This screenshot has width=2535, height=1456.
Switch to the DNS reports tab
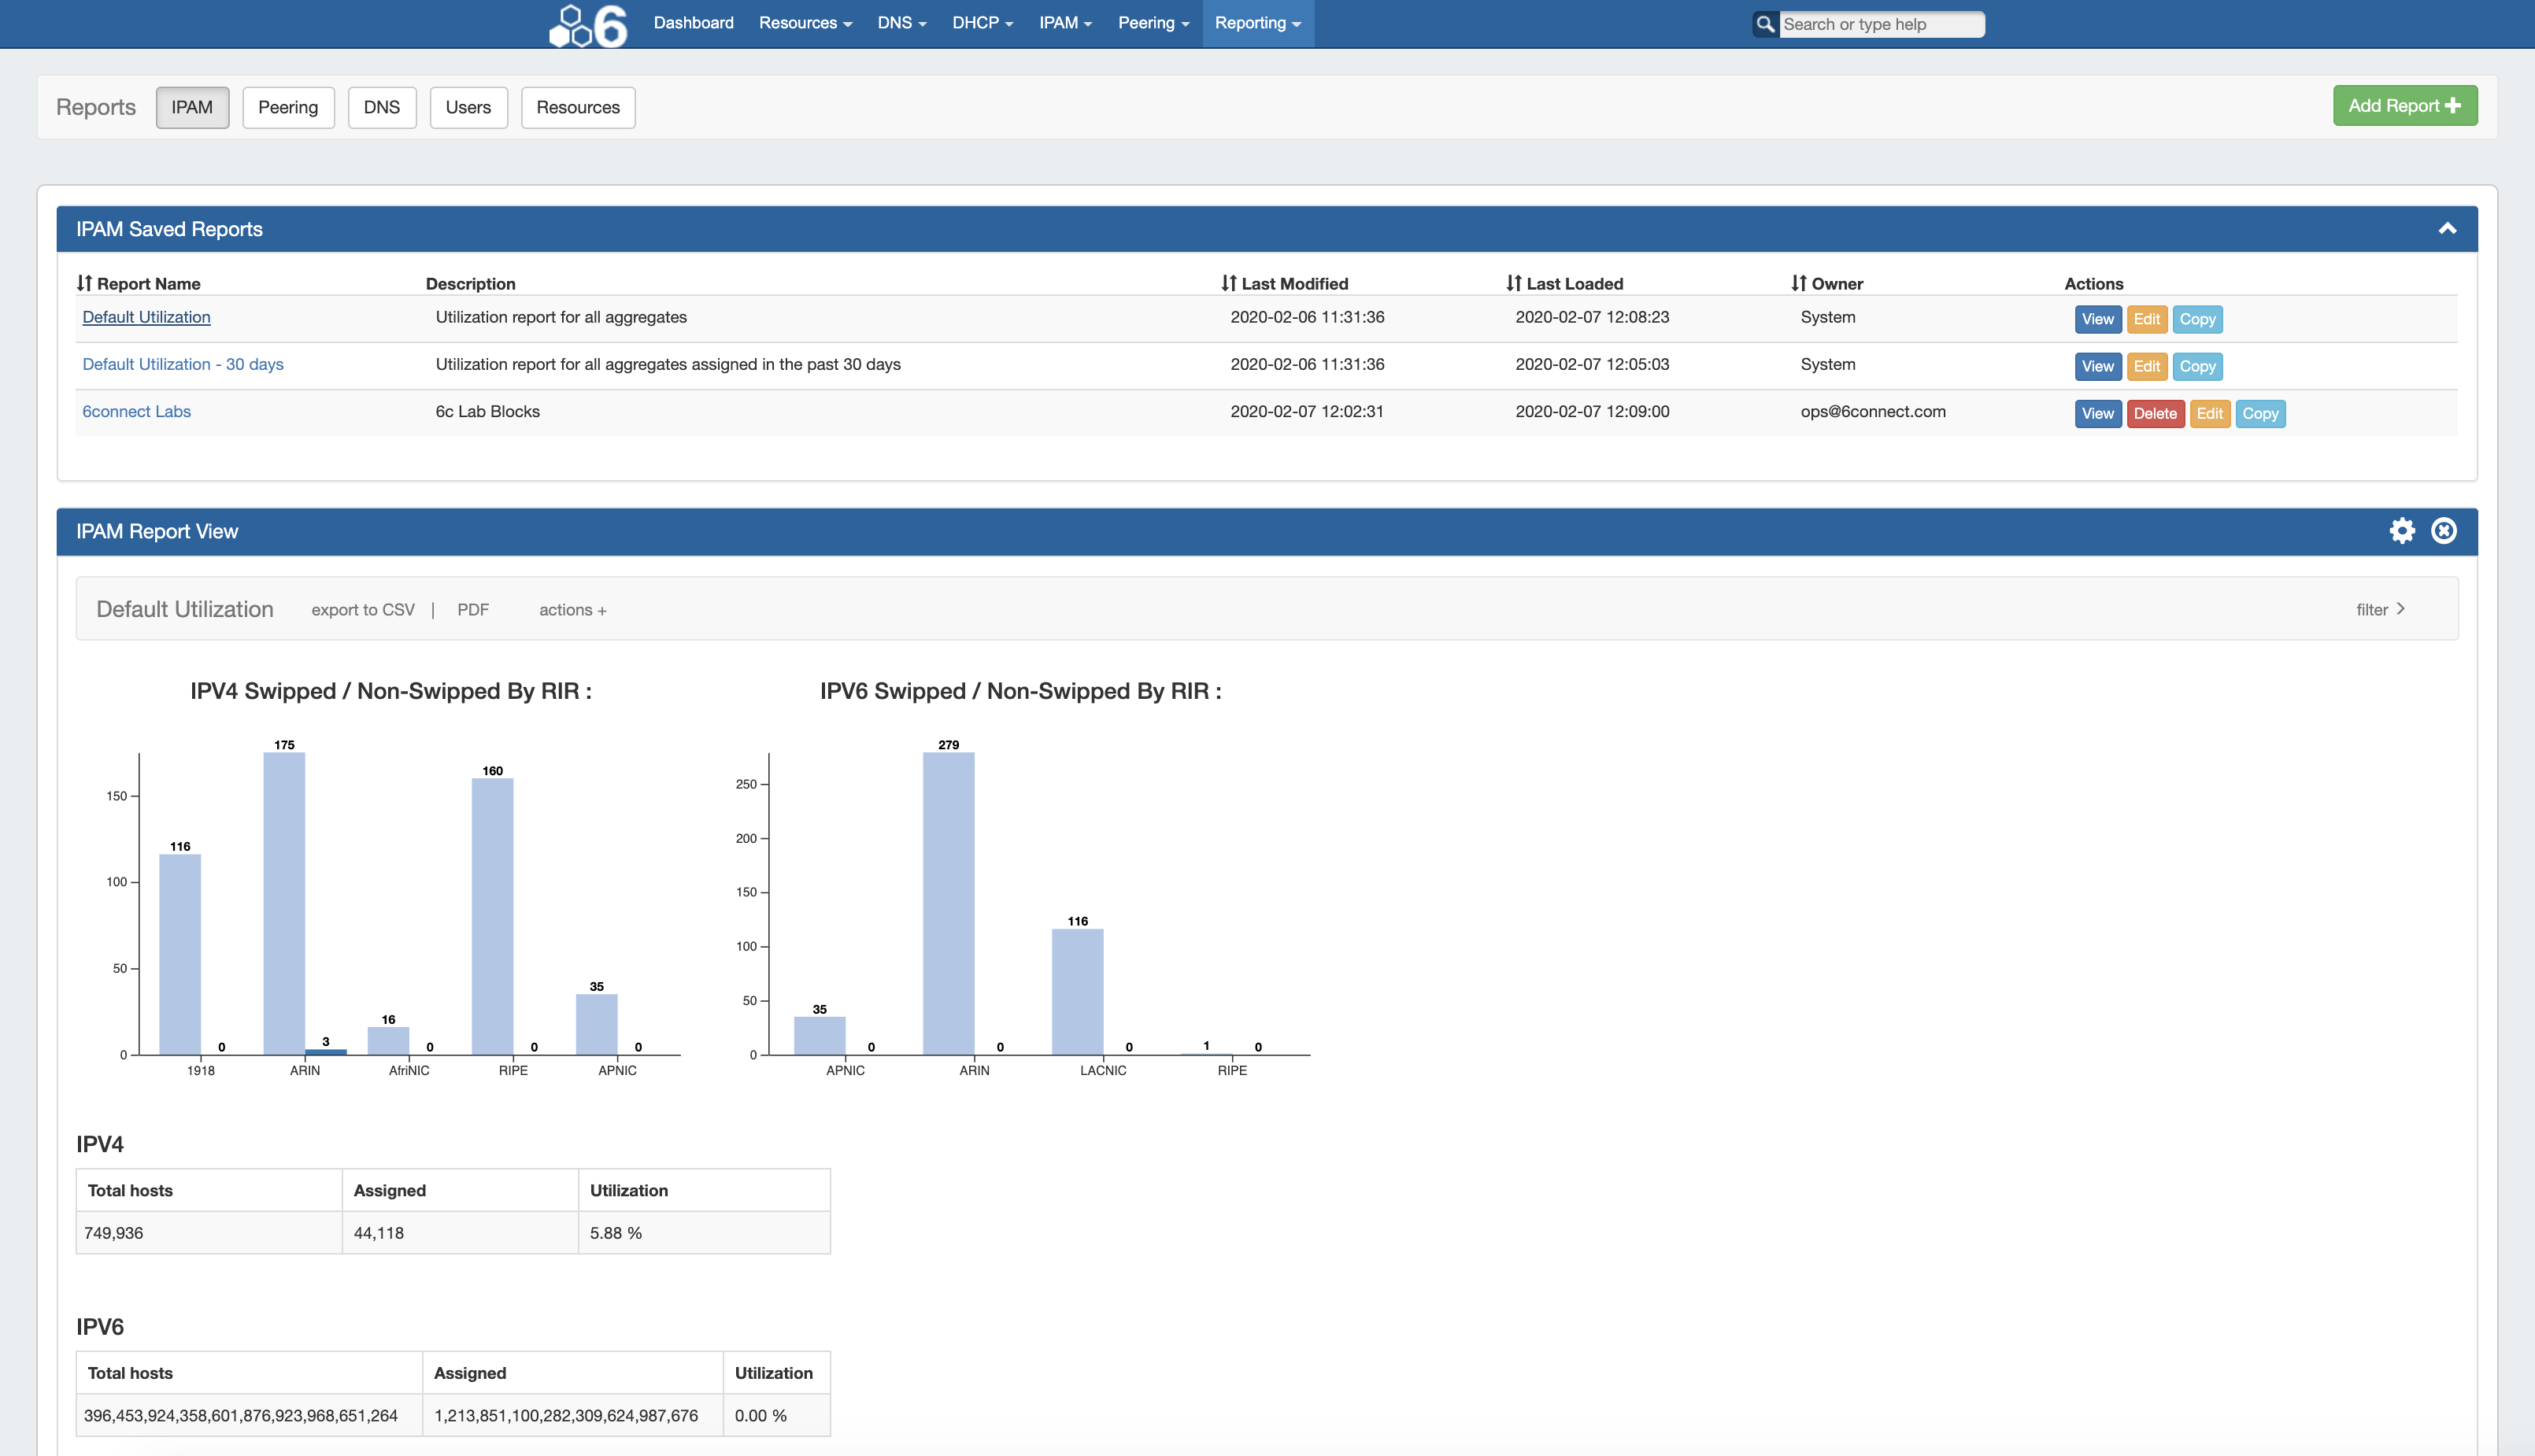(x=381, y=107)
